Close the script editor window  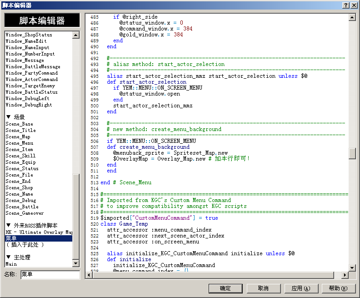[x=354, y=5]
